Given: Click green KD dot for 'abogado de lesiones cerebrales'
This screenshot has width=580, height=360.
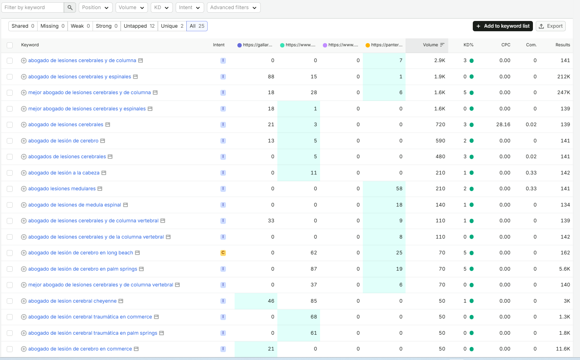Looking at the screenshot, I should [x=472, y=125].
